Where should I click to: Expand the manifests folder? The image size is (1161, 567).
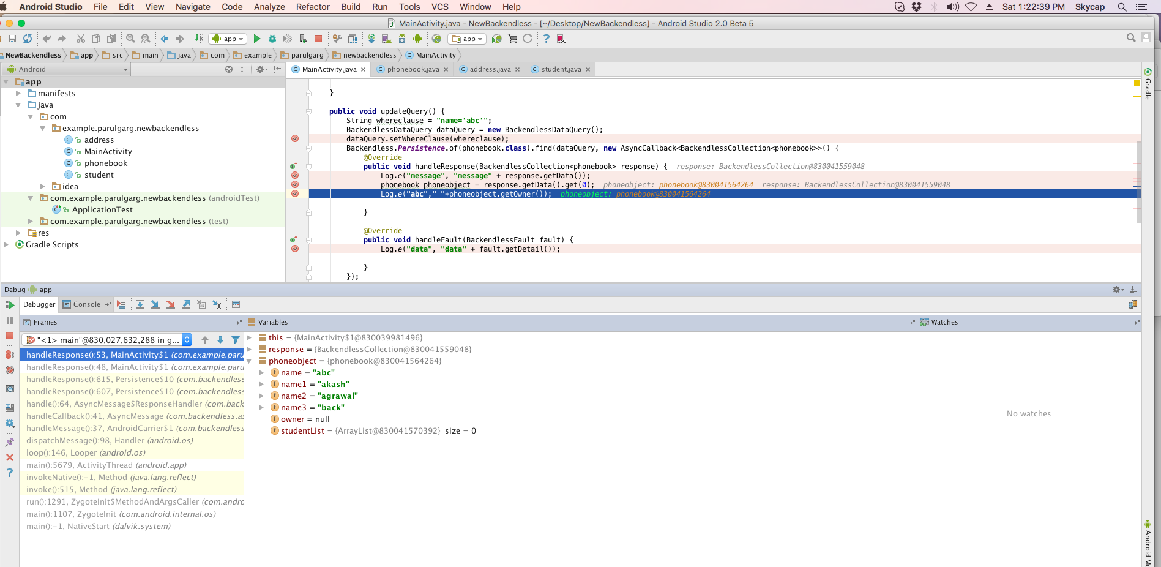(x=18, y=93)
